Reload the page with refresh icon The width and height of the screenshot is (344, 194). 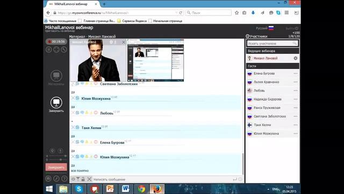181,13
